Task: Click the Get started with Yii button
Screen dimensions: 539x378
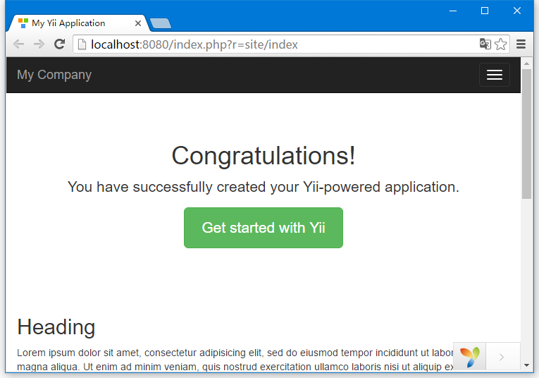Action: coord(264,228)
